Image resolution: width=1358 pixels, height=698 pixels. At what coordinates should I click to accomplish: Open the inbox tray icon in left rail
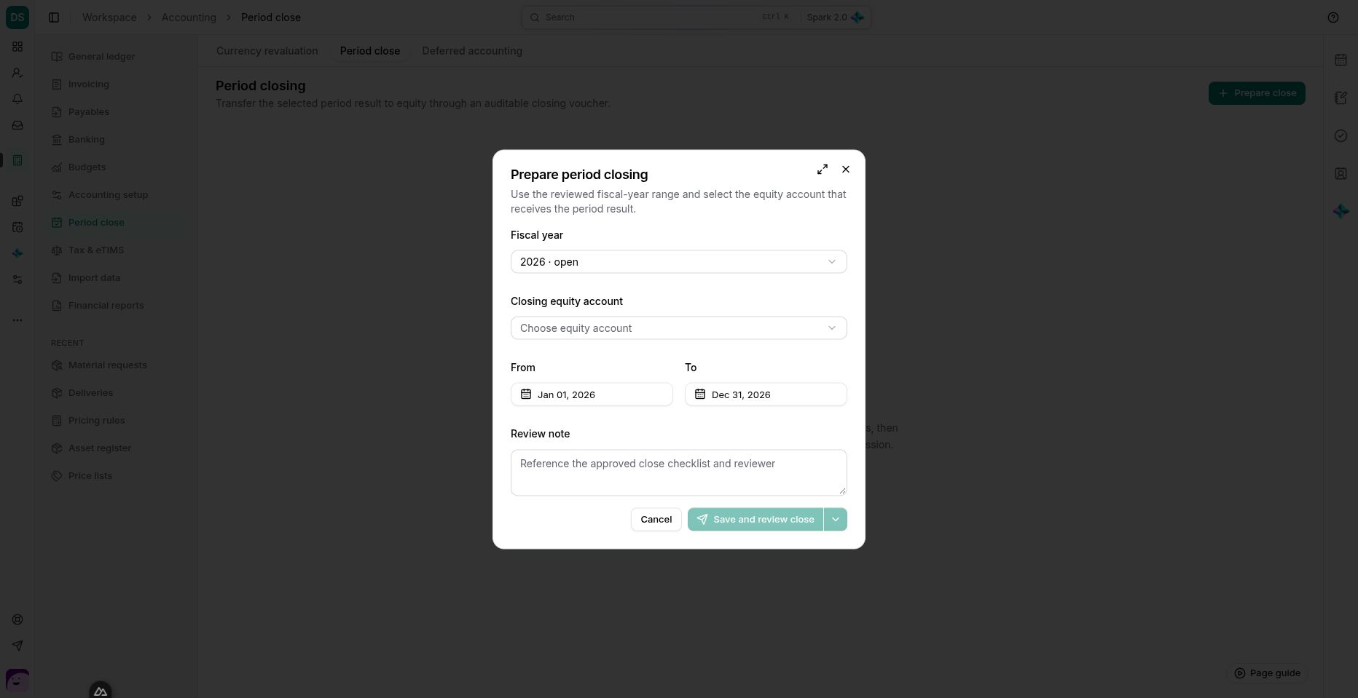point(17,125)
